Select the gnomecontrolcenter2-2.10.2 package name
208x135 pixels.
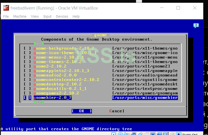click(66, 80)
